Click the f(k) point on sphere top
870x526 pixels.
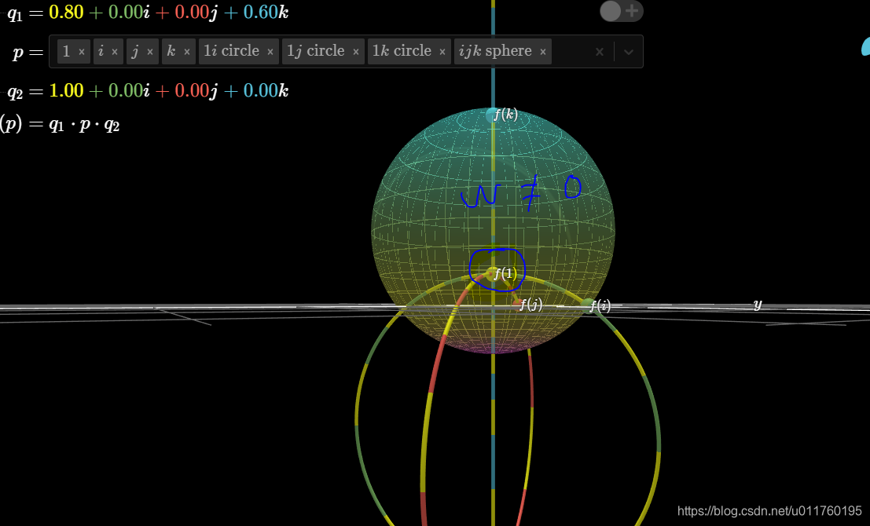click(493, 115)
